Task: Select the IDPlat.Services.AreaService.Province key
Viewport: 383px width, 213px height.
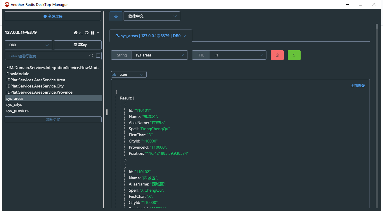Action: click(x=53, y=92)
